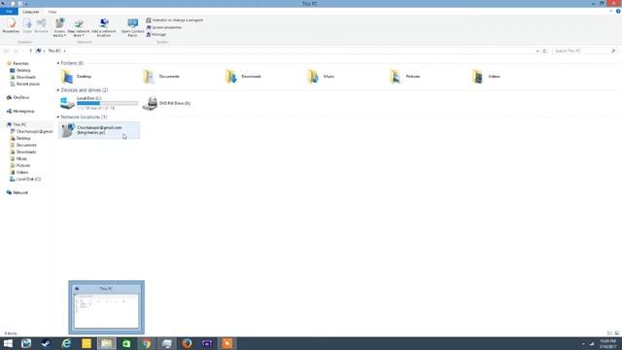Open the File tab
Image resolution: width=622 pixels, height=350 pixels.
tap(9, 12)
